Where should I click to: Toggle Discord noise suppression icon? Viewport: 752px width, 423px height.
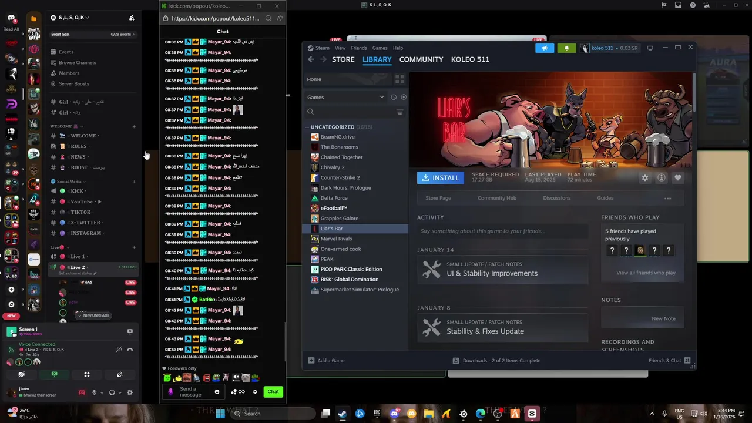click(x=118, y=349)
